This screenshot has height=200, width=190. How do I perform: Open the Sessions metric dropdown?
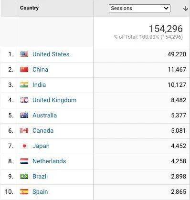[x=139, y=8]
